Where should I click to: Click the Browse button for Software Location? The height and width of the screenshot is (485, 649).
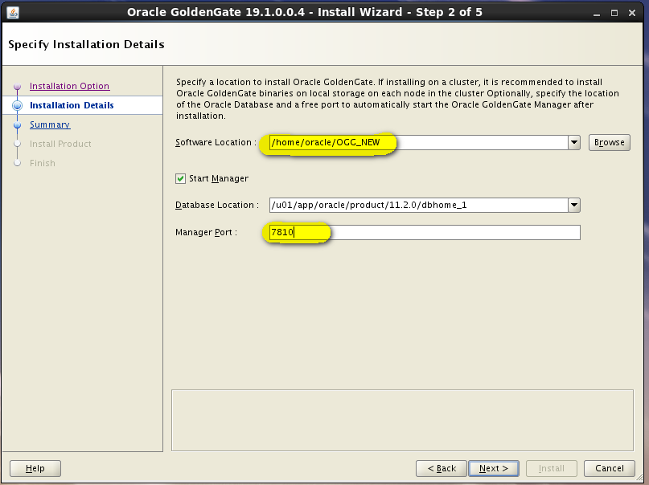(609, 142)
